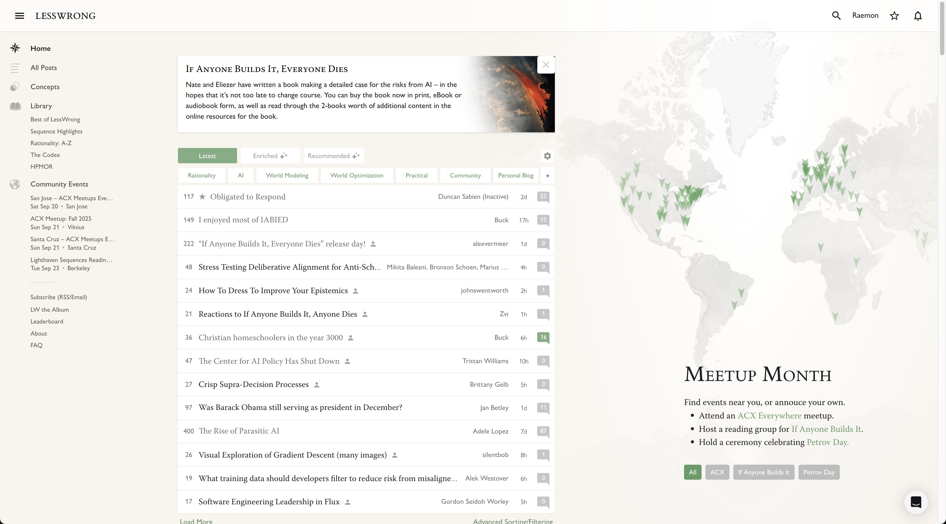Open the Intercom chat bubble
This screenshot has height=524, width=946.
[x=916, y=502]
